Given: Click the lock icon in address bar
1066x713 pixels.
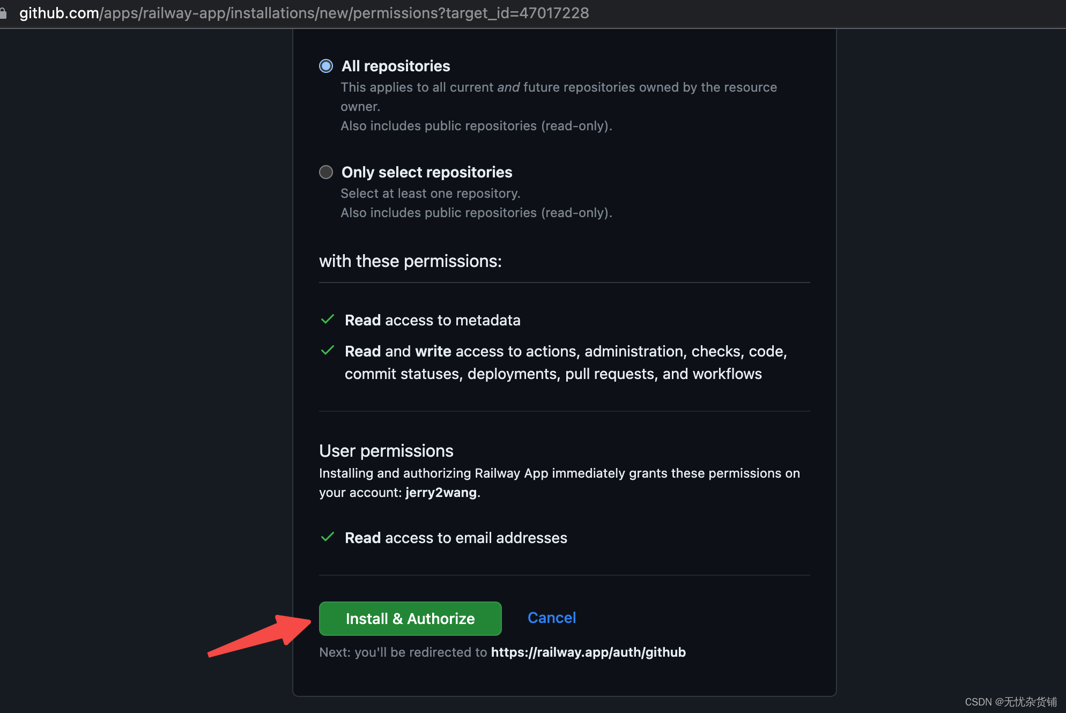Looking at the screenshot, I should click(x=3, y=13).
